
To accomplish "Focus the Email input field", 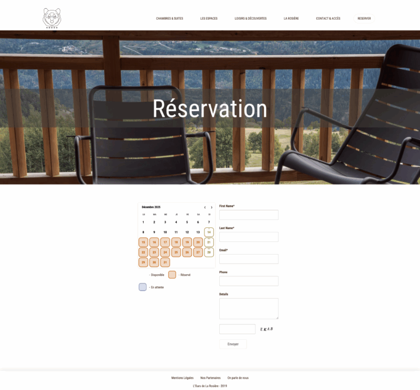I will [x=249, y=259].
